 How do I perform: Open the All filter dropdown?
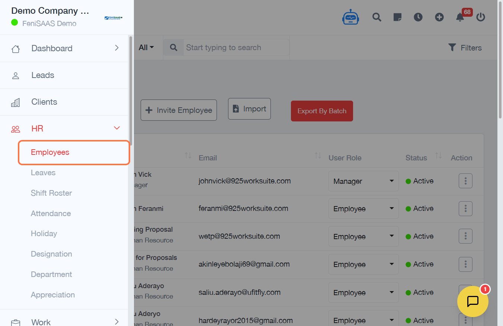point(146,48)
